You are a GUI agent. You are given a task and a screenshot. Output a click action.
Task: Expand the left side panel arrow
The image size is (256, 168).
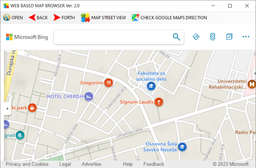click(x=7, y=108)
